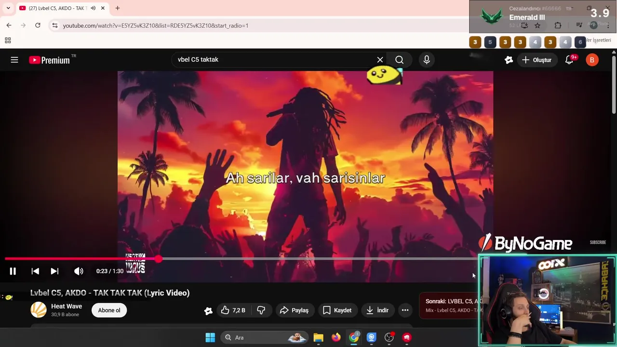Mute the tab via its speaker icon
The image size is (617, 347).
[93, 8]
